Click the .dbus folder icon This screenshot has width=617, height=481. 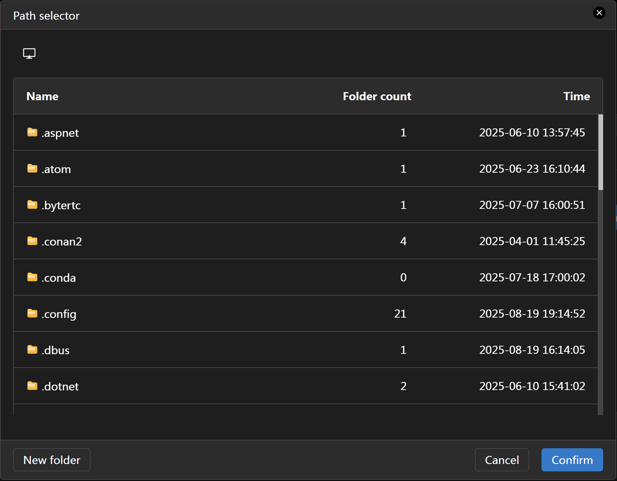[32, 350]
